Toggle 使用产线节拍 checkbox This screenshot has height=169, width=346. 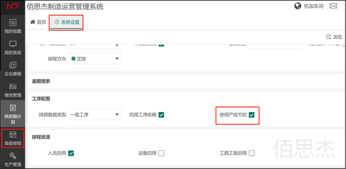[x=252, y=115]
